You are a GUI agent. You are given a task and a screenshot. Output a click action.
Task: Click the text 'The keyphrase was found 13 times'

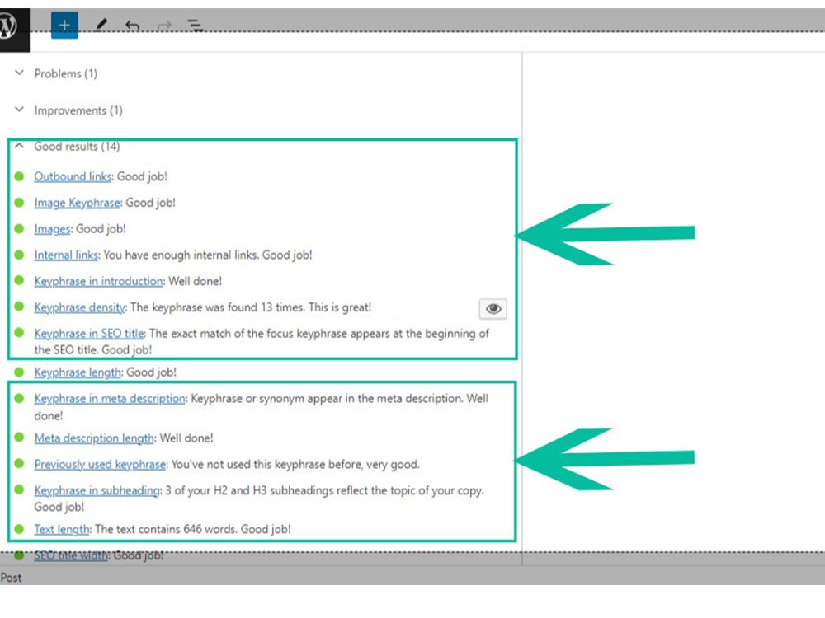pos(217,307)
